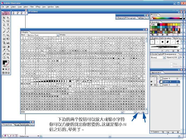Open the status bar Selection popup arrow
Viewport: 186px width, 139px height.
38,136
